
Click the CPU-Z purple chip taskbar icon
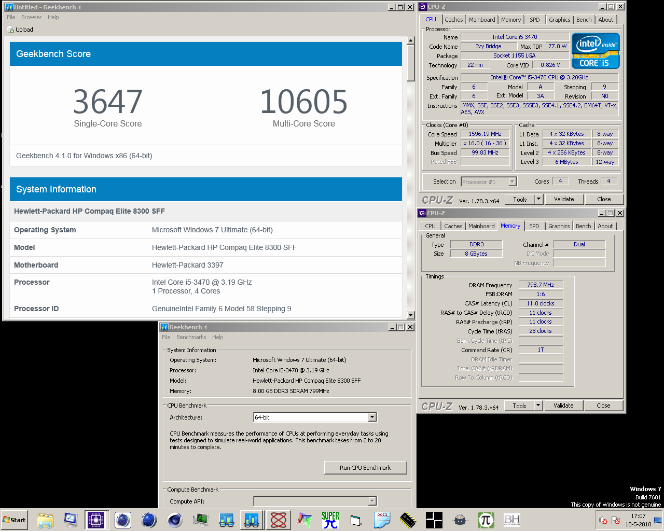click(x=96, y=520)
